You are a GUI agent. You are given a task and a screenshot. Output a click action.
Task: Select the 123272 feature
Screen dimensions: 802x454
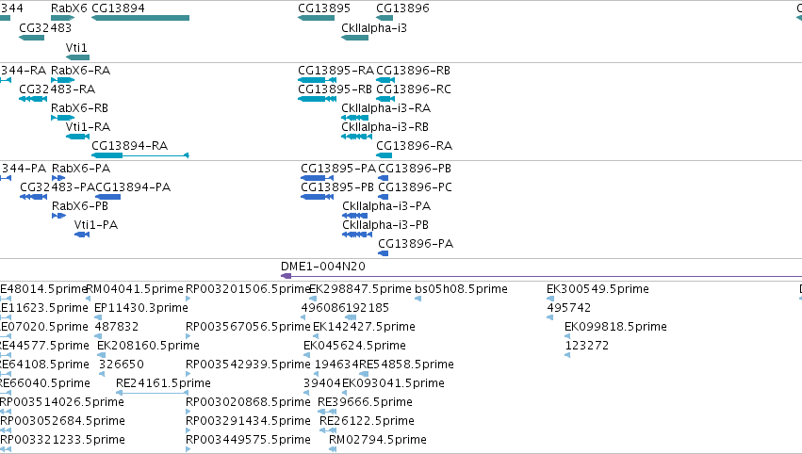(x=567, y=355)
